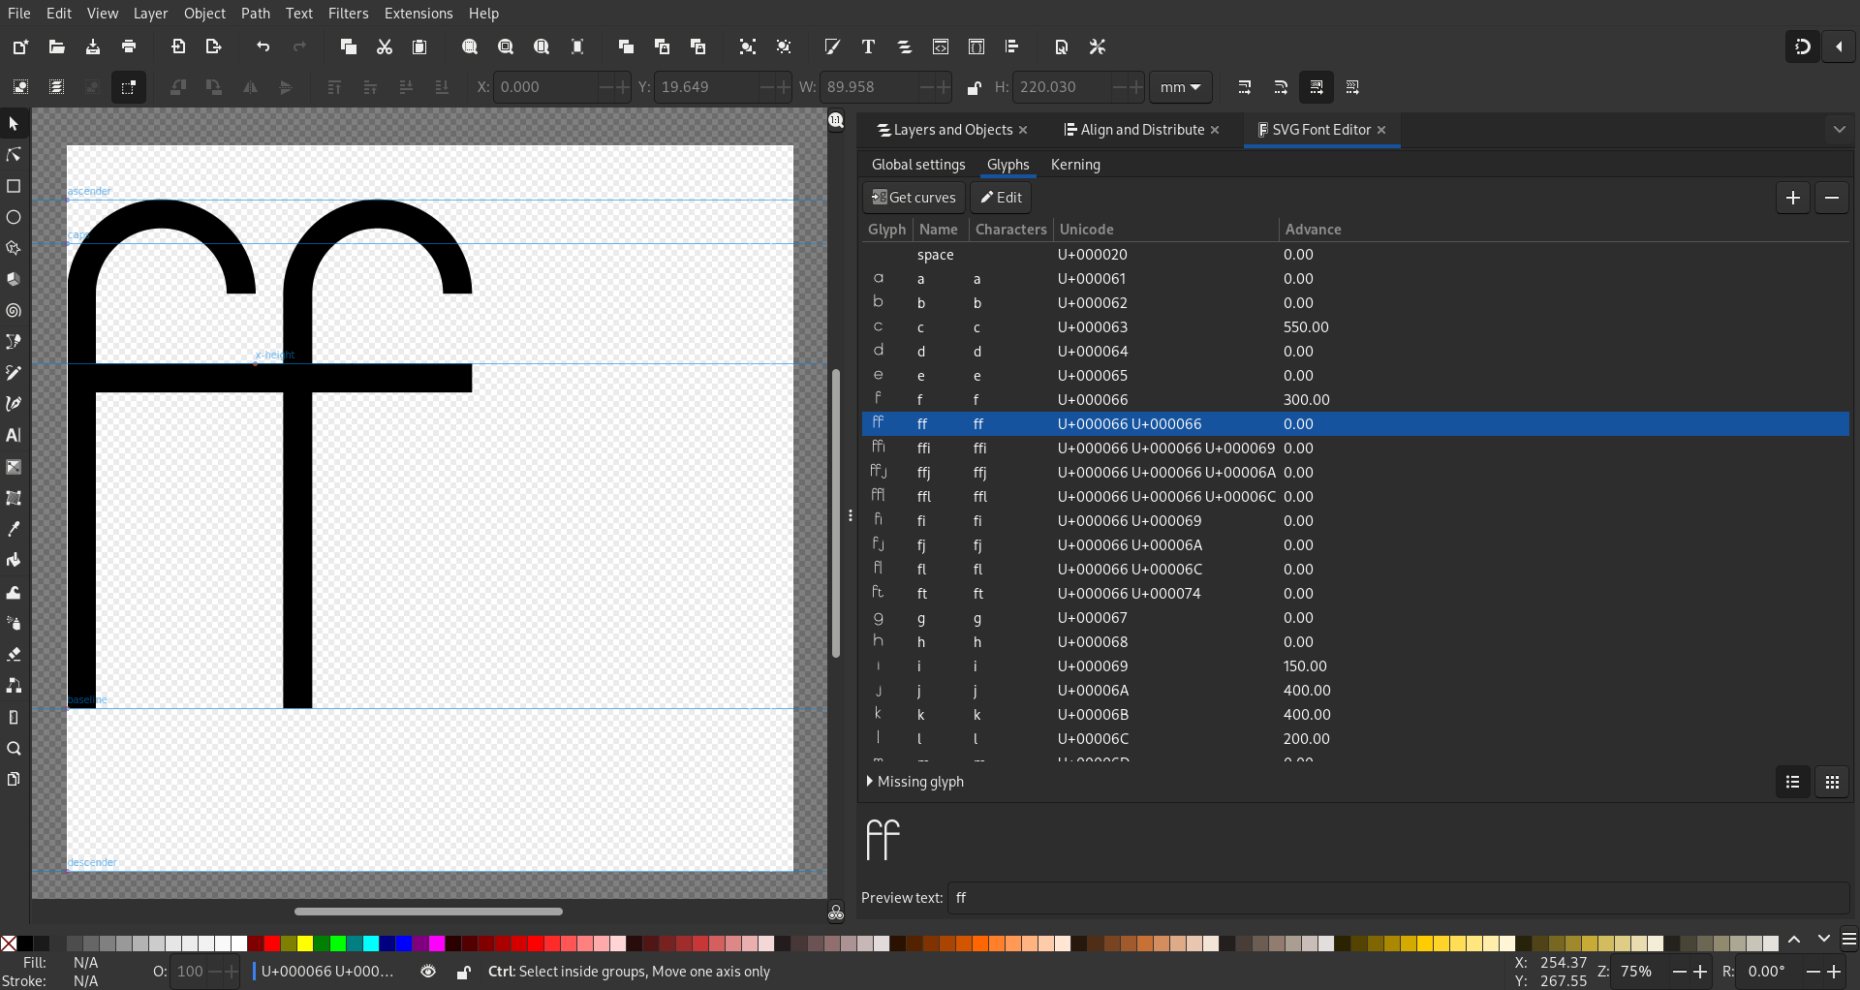
Task: Open the mm units dropdown
Action: 1181,87
